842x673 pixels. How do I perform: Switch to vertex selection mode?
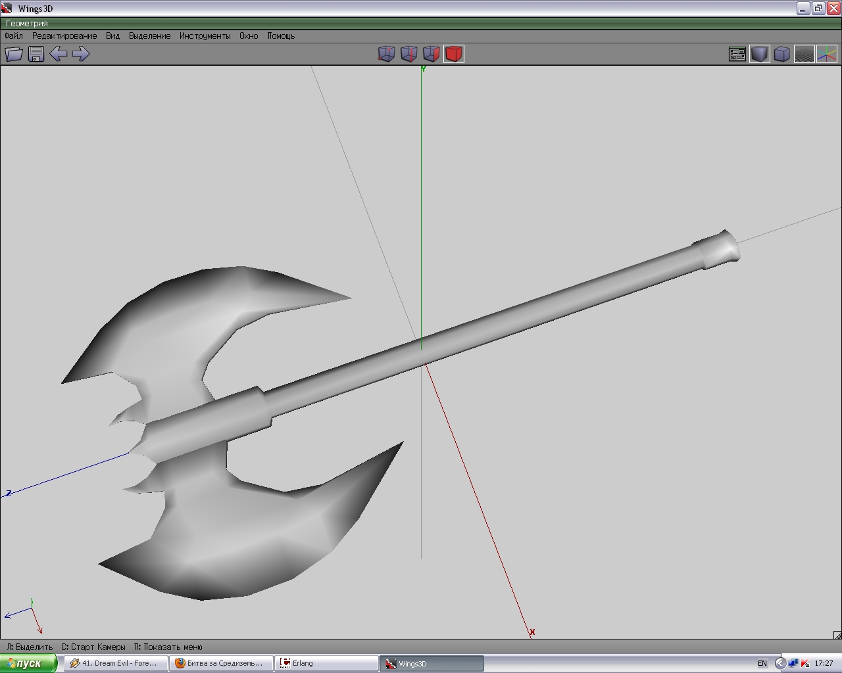coord(387,54)
